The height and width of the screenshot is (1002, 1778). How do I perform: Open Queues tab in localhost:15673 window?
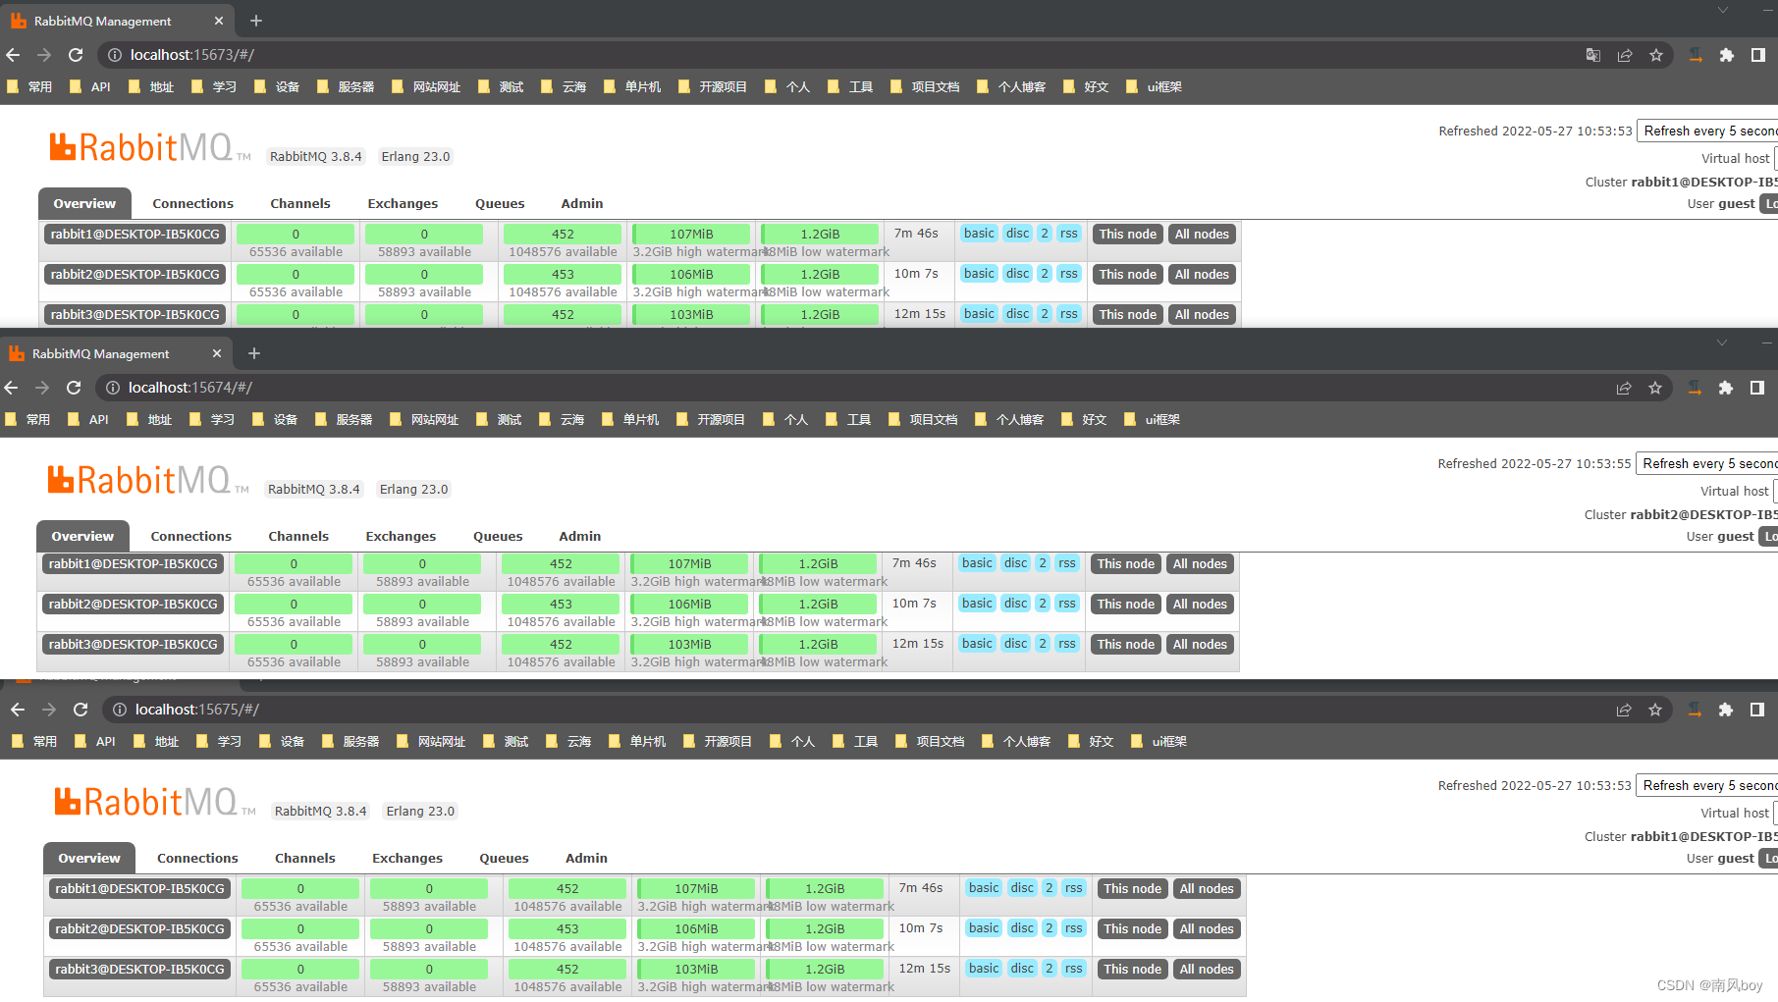pyautogui.click(x=500, y=204)
